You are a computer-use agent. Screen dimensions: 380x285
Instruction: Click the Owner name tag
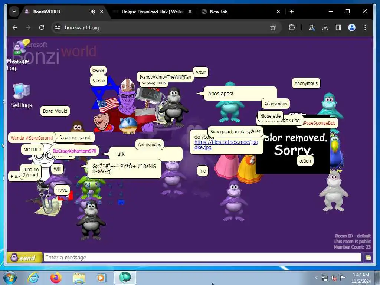[98, 71]
